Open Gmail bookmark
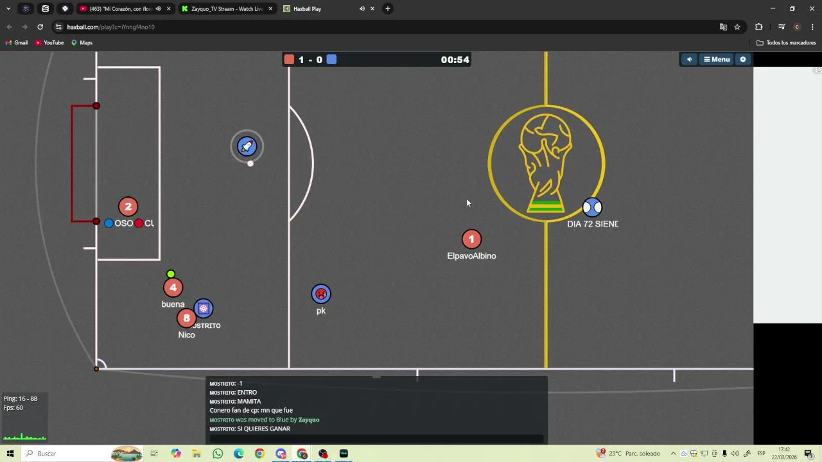Image resolution: width=822 pixels, height=462 pixels. [17, 43]
